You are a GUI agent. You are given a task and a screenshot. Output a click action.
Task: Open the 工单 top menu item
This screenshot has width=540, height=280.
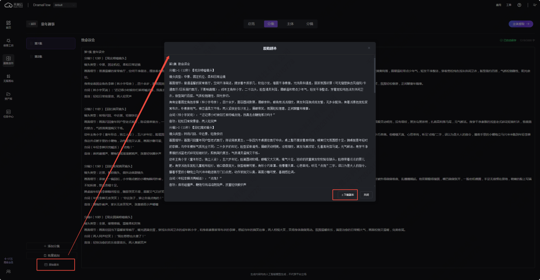point(509,5)
